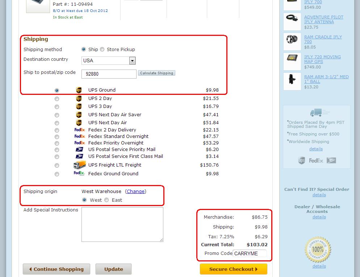Open the iFly 720 Moving Map GPS link
360x277 pixels.
pyautogui.click(x=322, y=59)
